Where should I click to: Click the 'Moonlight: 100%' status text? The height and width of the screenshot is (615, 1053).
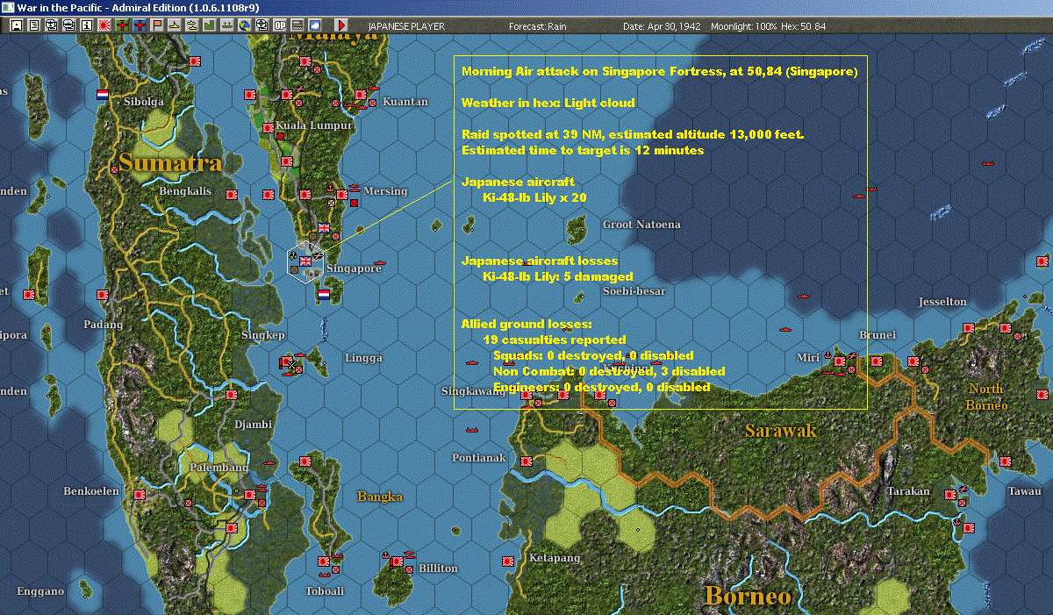point(744,26)
